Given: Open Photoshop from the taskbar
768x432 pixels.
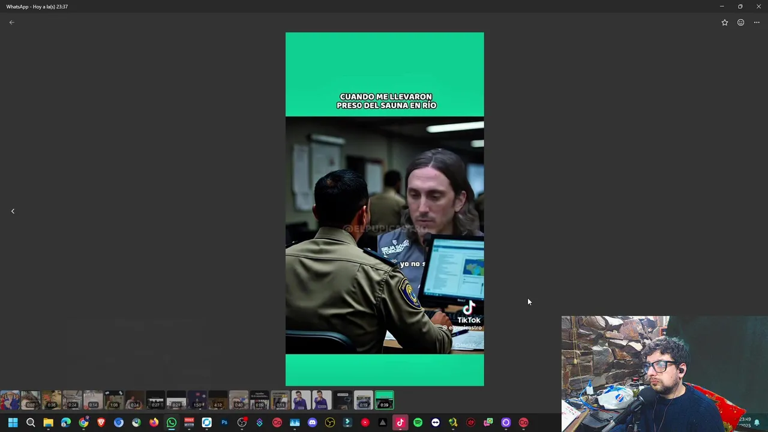Looking at the screenshot, I should [224, 422].
